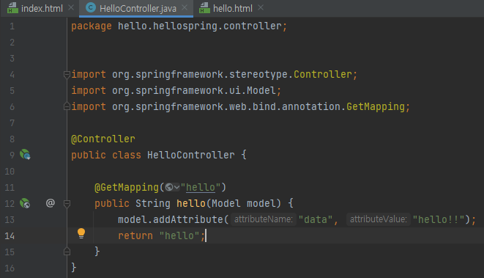This screenshot has width=484, height=278.
Task: Close the index.html tab
Action: (71, 7)
